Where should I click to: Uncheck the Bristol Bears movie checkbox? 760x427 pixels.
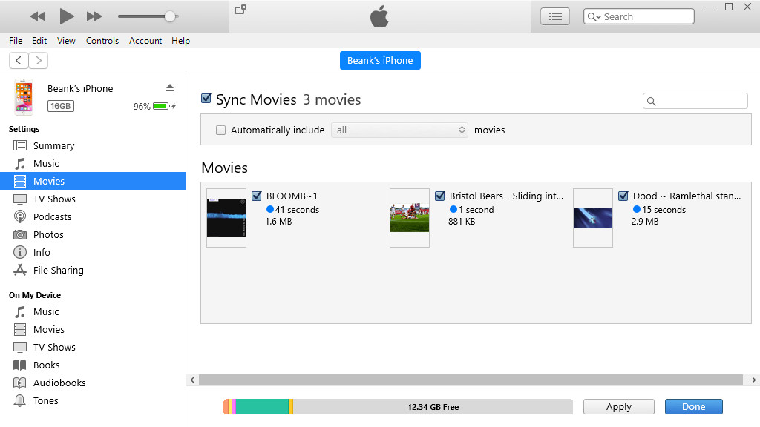[x=440, y=196]
